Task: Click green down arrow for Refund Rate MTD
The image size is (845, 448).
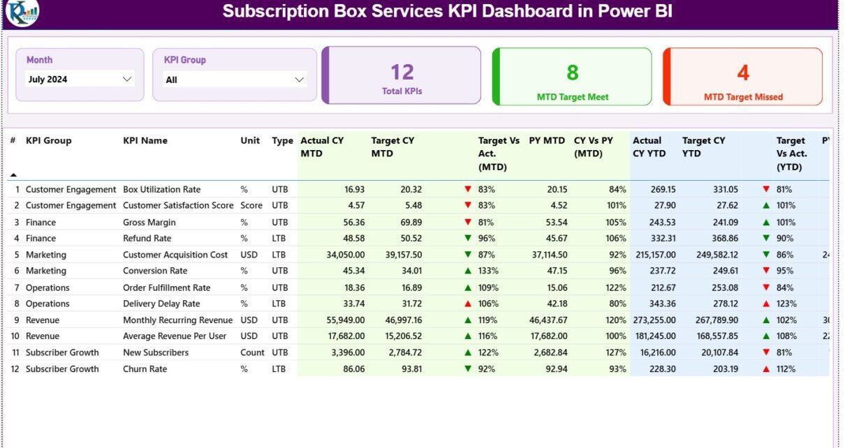Action: (x=468, y=239)
